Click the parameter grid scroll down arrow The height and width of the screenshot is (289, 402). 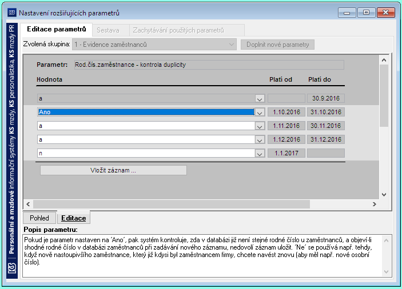pyautogui.click(x=384, y=195)
